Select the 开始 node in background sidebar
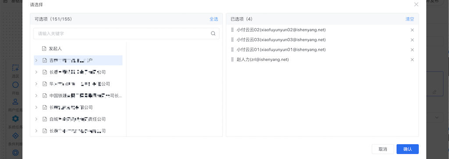The image size is (449, 159). [x=15, y=88]
